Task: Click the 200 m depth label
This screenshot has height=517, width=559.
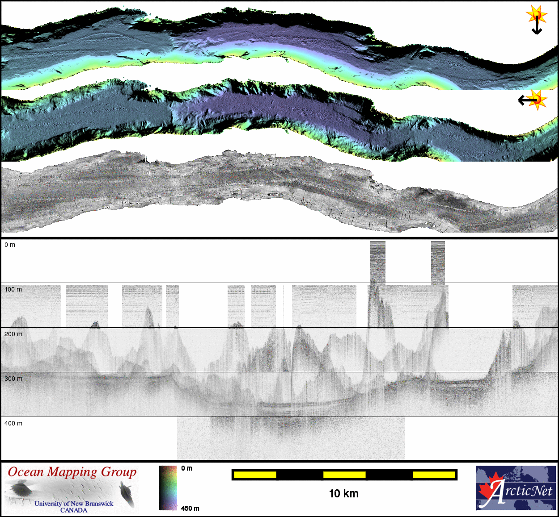Action: pyautogui.click(x=13, y=334)
